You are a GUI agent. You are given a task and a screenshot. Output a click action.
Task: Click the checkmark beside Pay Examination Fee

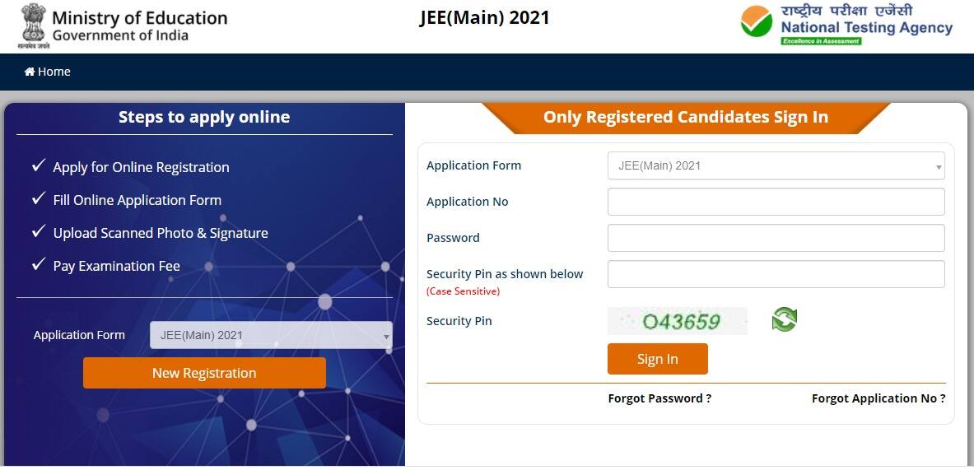click(x=39, y=264)
